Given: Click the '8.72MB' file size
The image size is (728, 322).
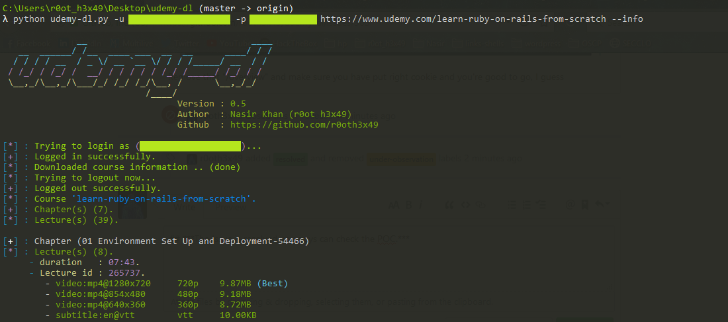Looking at the screenshot, I should (236, 305).
